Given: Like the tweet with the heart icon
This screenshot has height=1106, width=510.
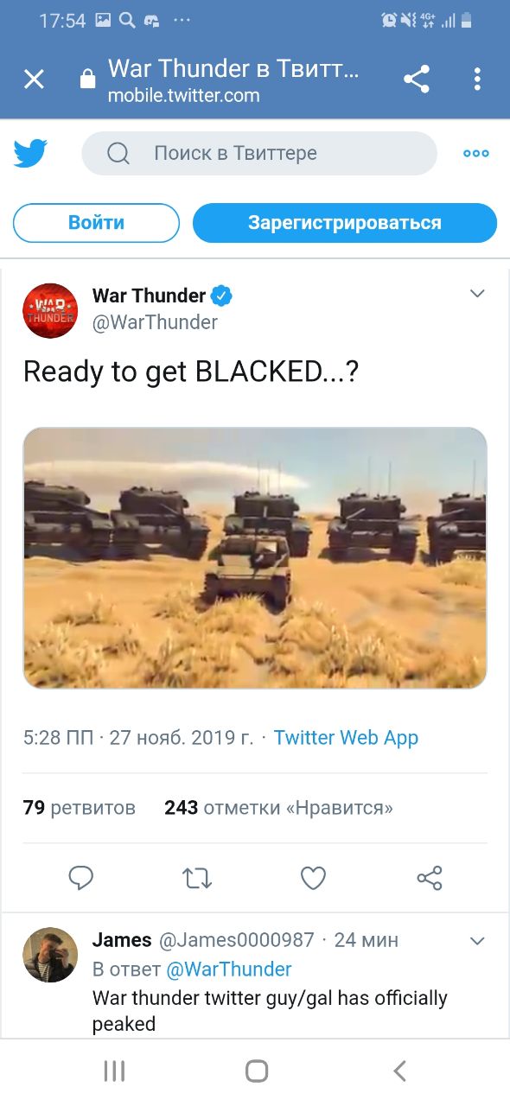Looking at the screenshot, I should tap(313, 878).
